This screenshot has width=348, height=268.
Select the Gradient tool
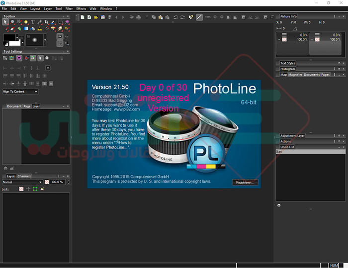coord(26,28)
